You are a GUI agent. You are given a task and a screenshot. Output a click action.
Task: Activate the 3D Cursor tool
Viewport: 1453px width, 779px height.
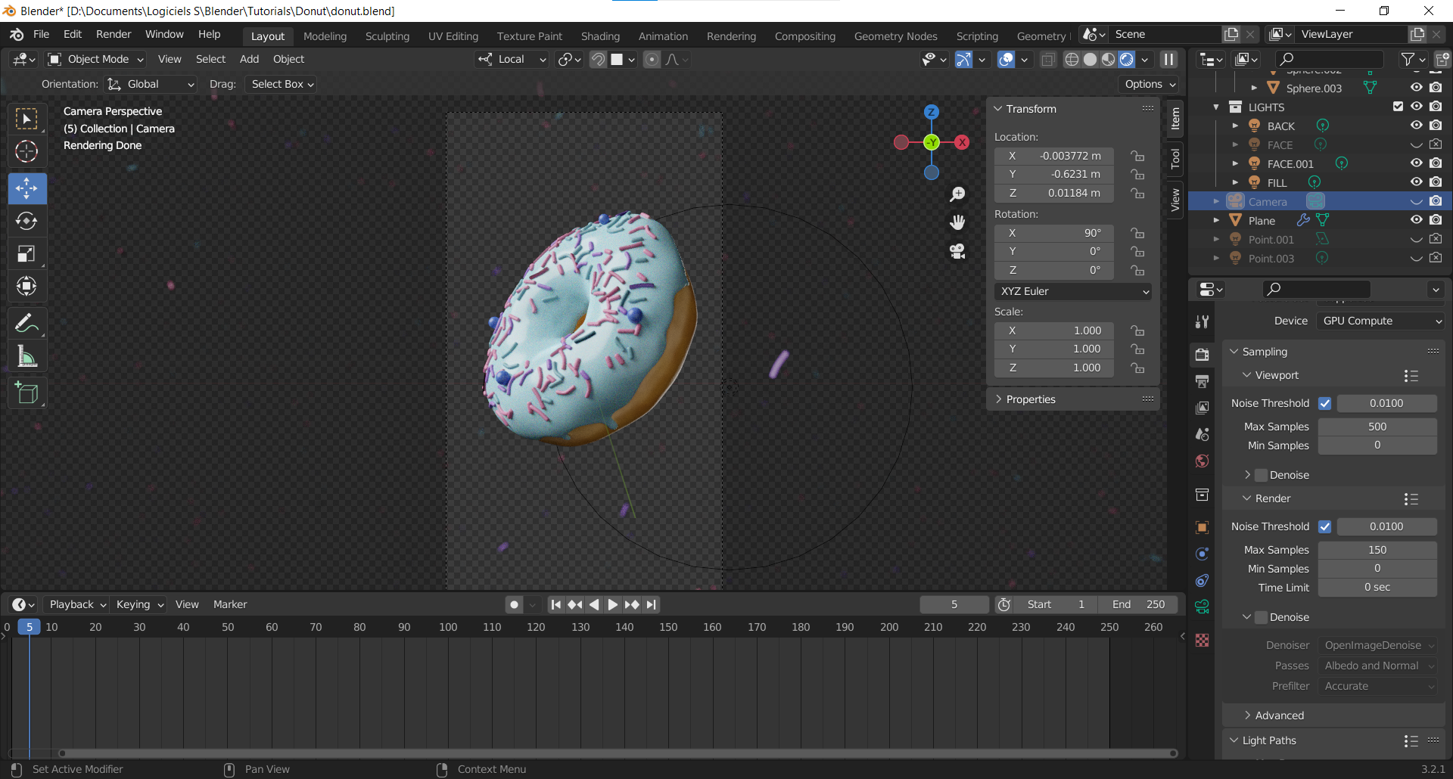tap(27, 151)
